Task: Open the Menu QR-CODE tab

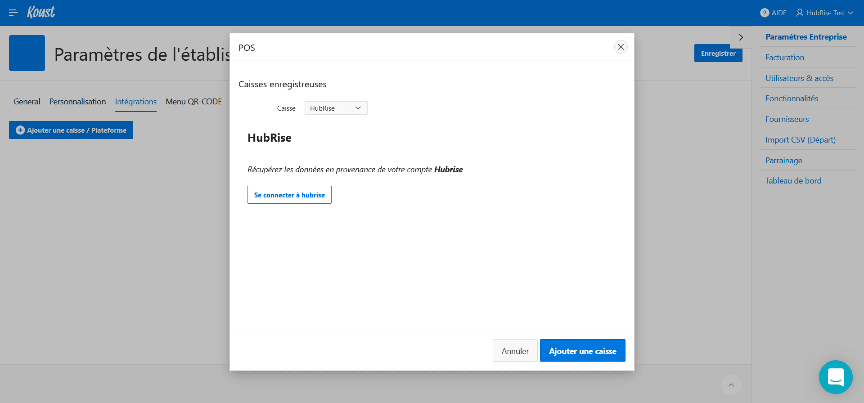Action: (x=194, y=102)
